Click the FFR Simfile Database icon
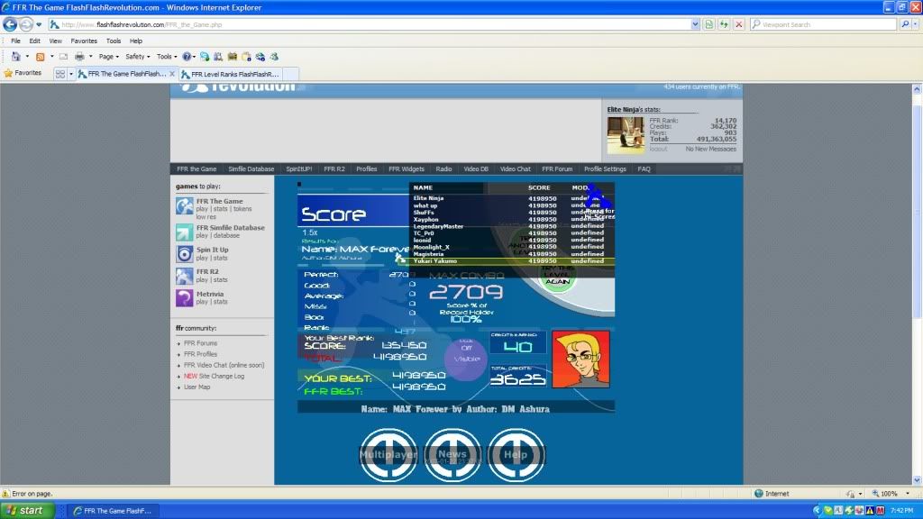 tap(184, 232)
